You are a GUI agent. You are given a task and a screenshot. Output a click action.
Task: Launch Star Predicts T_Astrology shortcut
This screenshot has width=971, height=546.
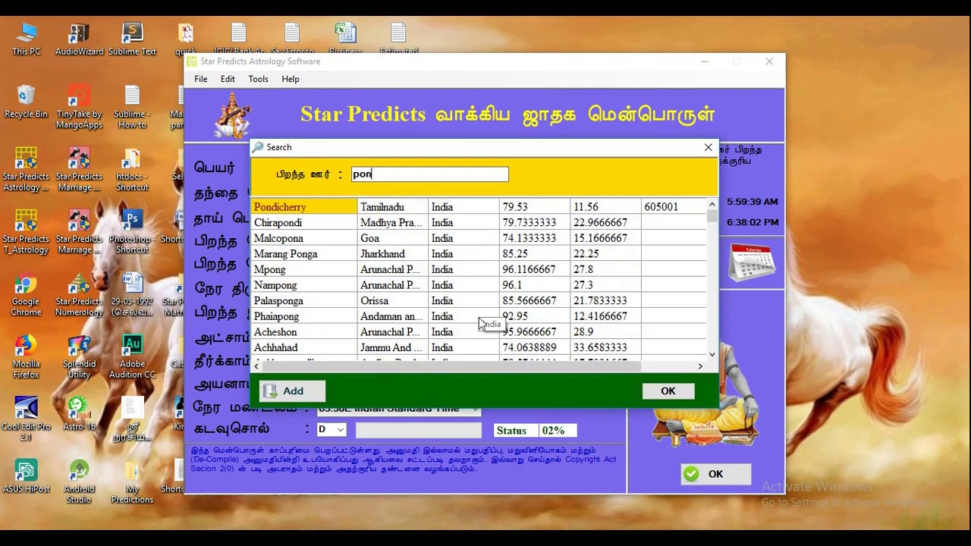point(26,231)
